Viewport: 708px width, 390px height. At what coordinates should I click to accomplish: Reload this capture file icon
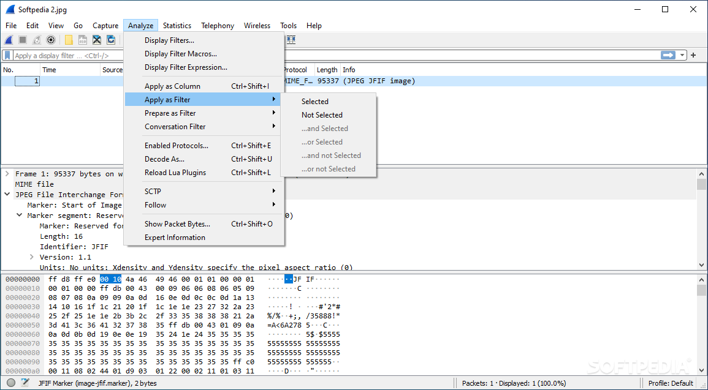tap(110, 40)
